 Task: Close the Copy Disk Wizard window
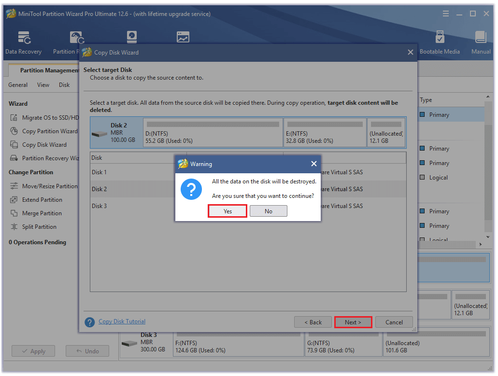coord(411,52)
